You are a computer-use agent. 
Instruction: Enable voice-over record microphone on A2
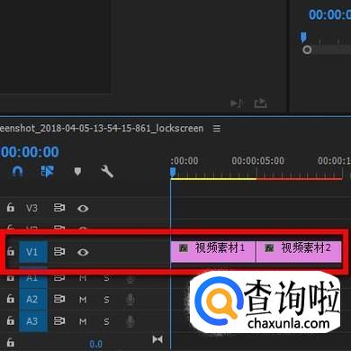click(x=130, y=299)
